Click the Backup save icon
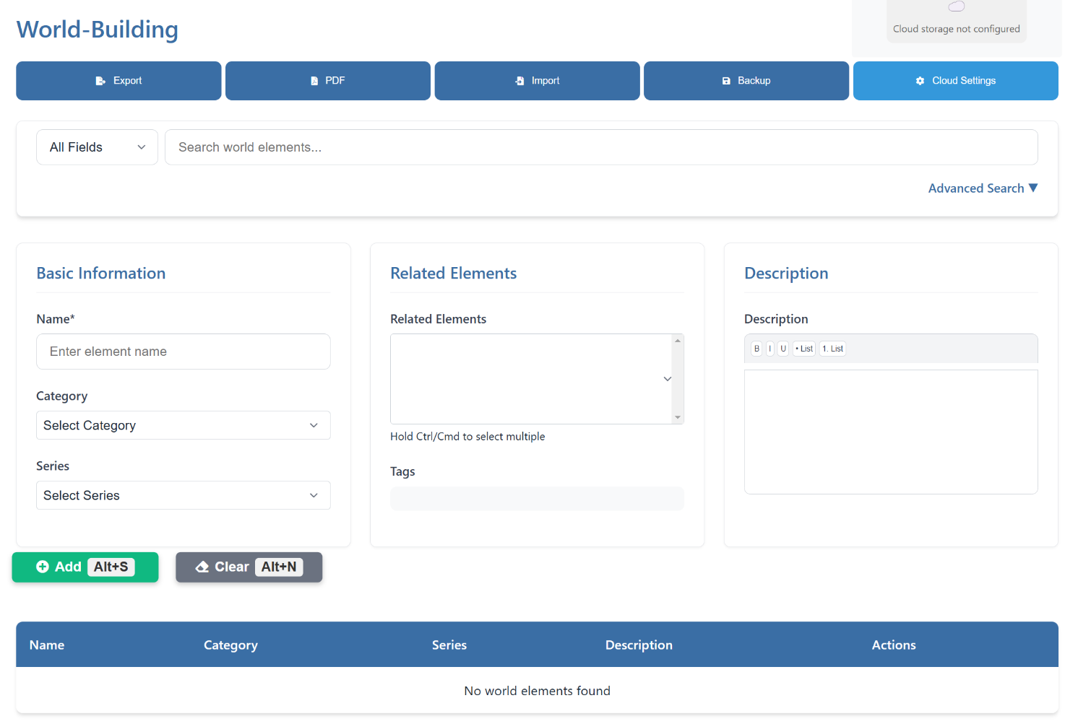Image resolution: width=1065 pixels, height=724 pixels. coord(726,81)
